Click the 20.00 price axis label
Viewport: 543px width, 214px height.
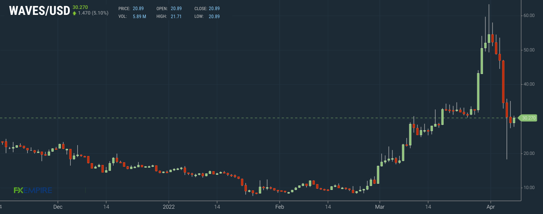pos(529,153)
